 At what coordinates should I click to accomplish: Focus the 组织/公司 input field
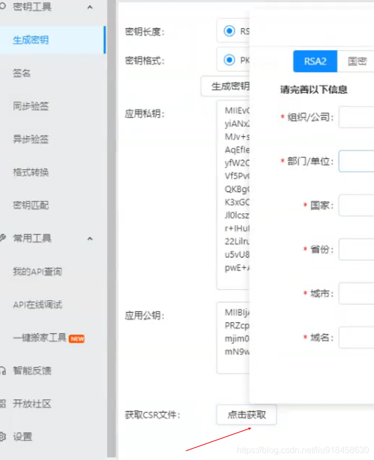(x=357, y=117)
